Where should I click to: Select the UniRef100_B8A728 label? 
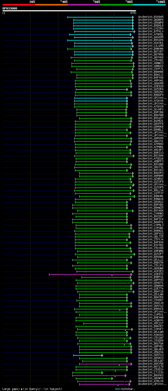[151, 292]
